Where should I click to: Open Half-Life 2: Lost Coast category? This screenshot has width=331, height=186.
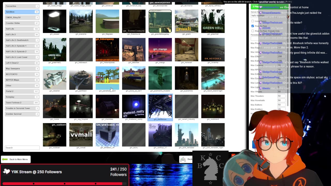coord(22,57)
